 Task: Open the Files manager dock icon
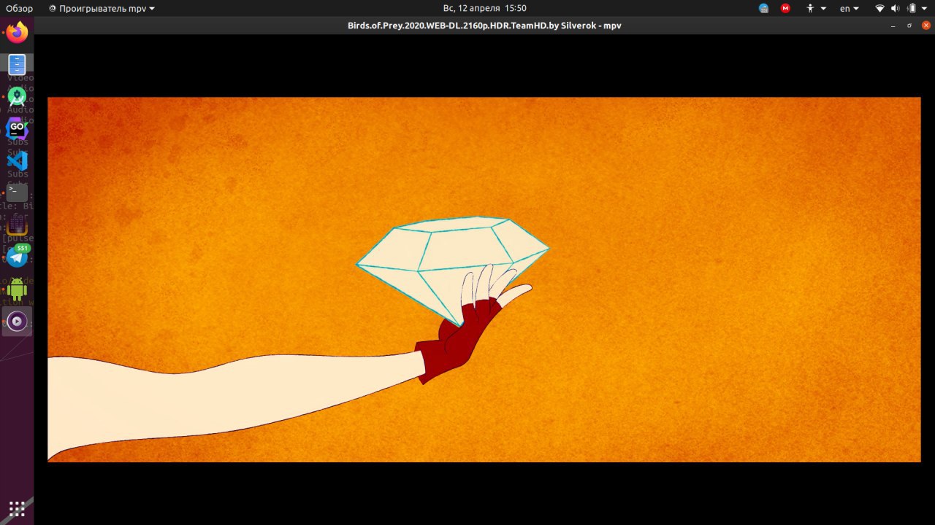[x=17, y=64]
